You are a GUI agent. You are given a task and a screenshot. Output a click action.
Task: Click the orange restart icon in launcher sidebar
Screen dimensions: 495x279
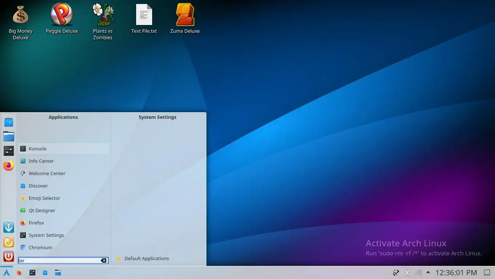click(8, 242)
